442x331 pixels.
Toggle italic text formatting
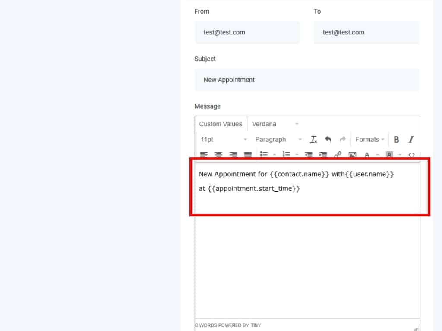click(411, 139)
